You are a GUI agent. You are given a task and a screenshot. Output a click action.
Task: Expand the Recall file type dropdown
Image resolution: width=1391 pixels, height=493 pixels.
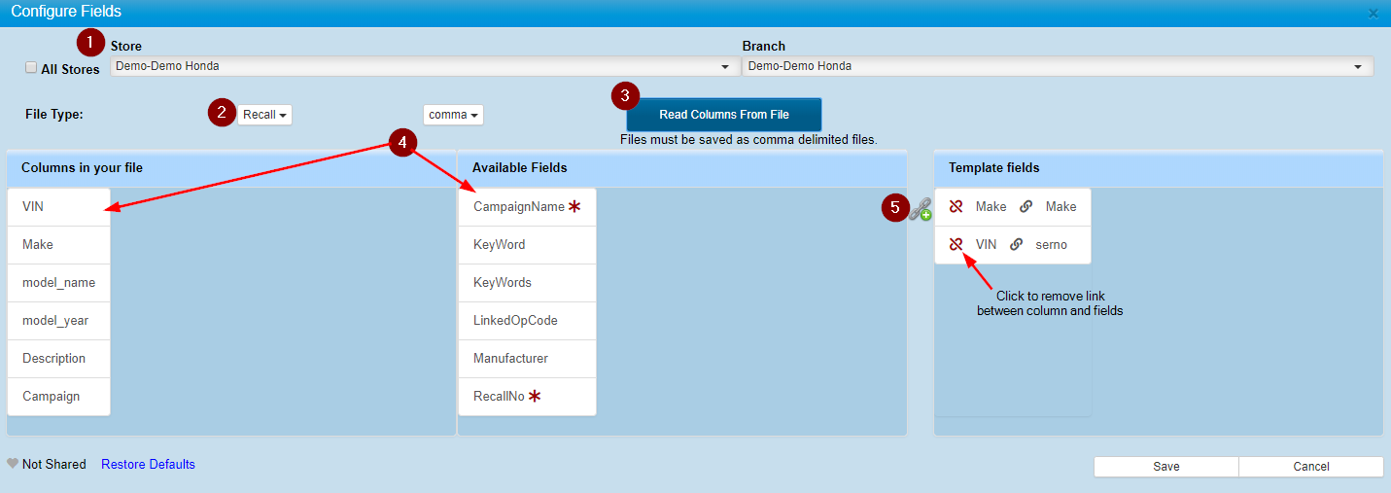pos(264,115)
